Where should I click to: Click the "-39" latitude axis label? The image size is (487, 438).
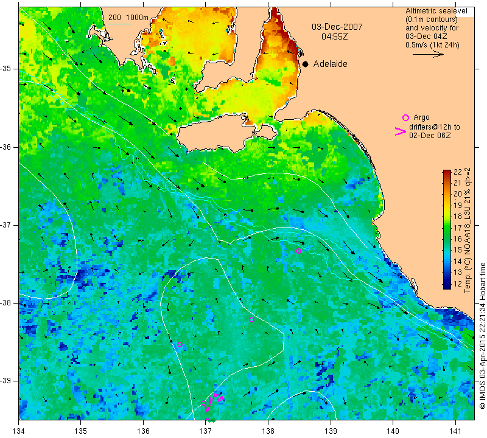(5, 381)
